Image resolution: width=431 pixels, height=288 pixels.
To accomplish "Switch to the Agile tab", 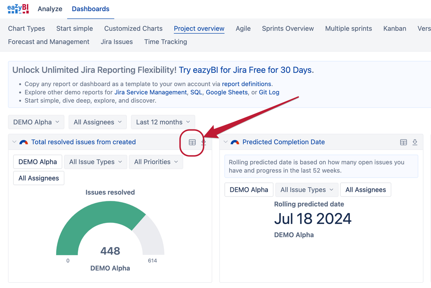I will (243, 28).
